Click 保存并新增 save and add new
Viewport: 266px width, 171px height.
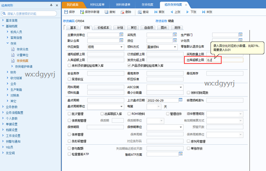(x=90, y=12)
